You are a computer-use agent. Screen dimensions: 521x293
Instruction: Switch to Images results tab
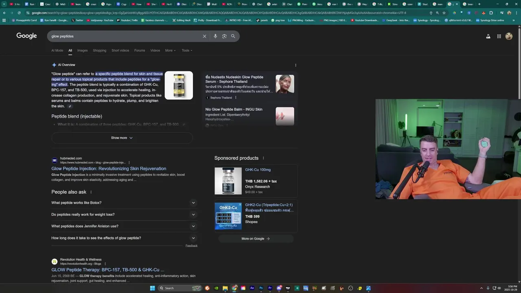pyautogui.click(x=82, y=50)
